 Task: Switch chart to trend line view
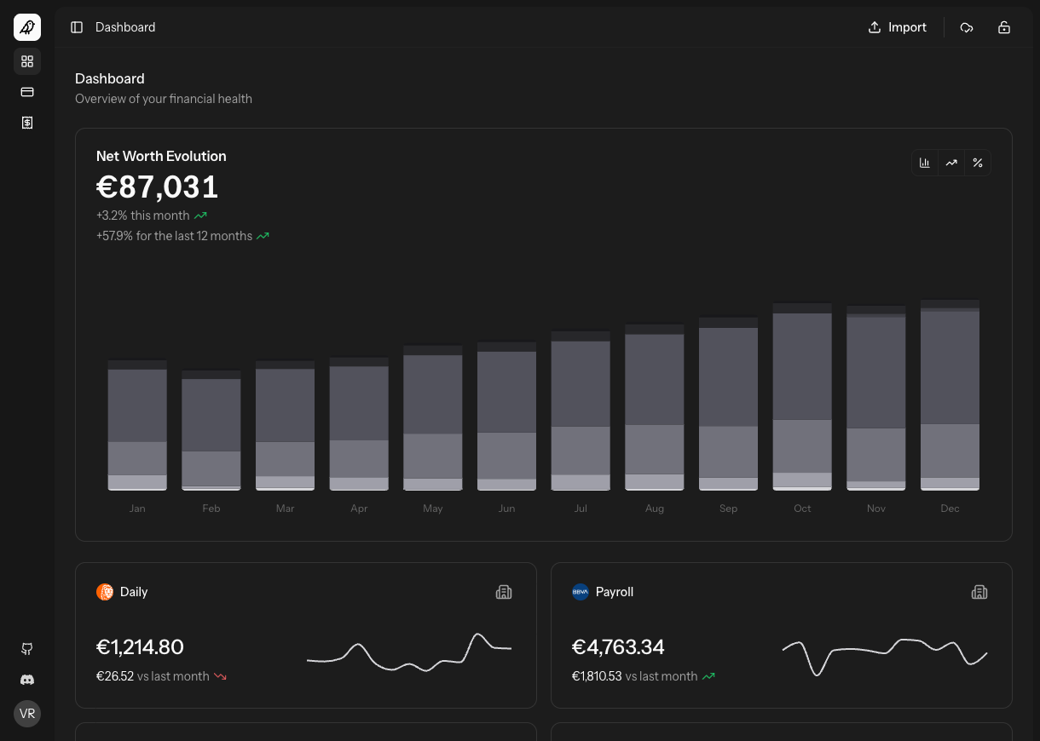pyautogui.click(x=951, y=163)
